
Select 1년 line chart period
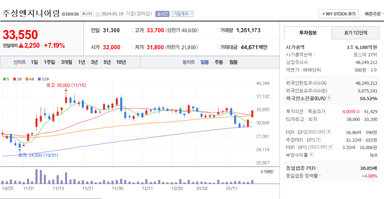point(82,62)
